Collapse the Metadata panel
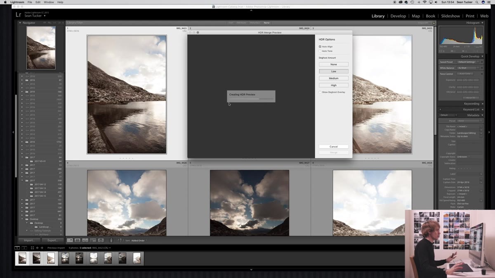495x278 pixels. (x=482, y=115)
